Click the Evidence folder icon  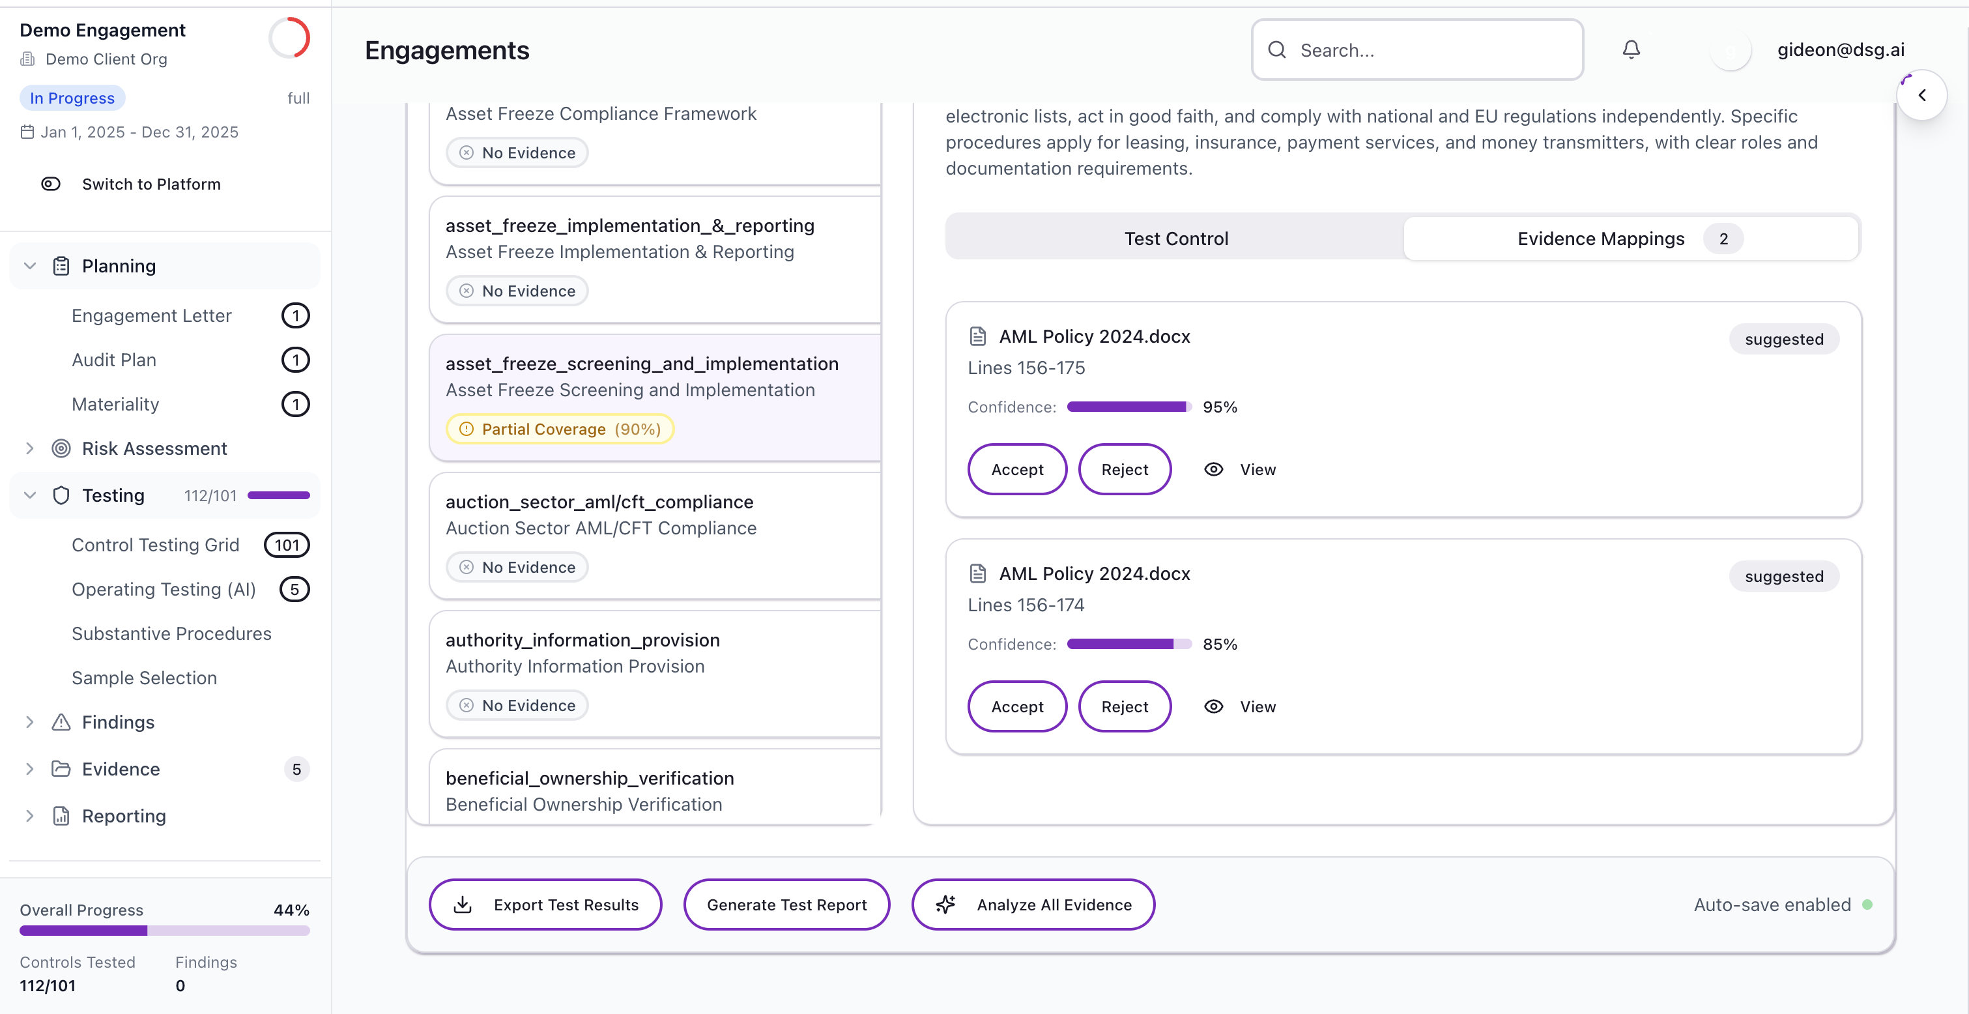[x=61, y=768]
